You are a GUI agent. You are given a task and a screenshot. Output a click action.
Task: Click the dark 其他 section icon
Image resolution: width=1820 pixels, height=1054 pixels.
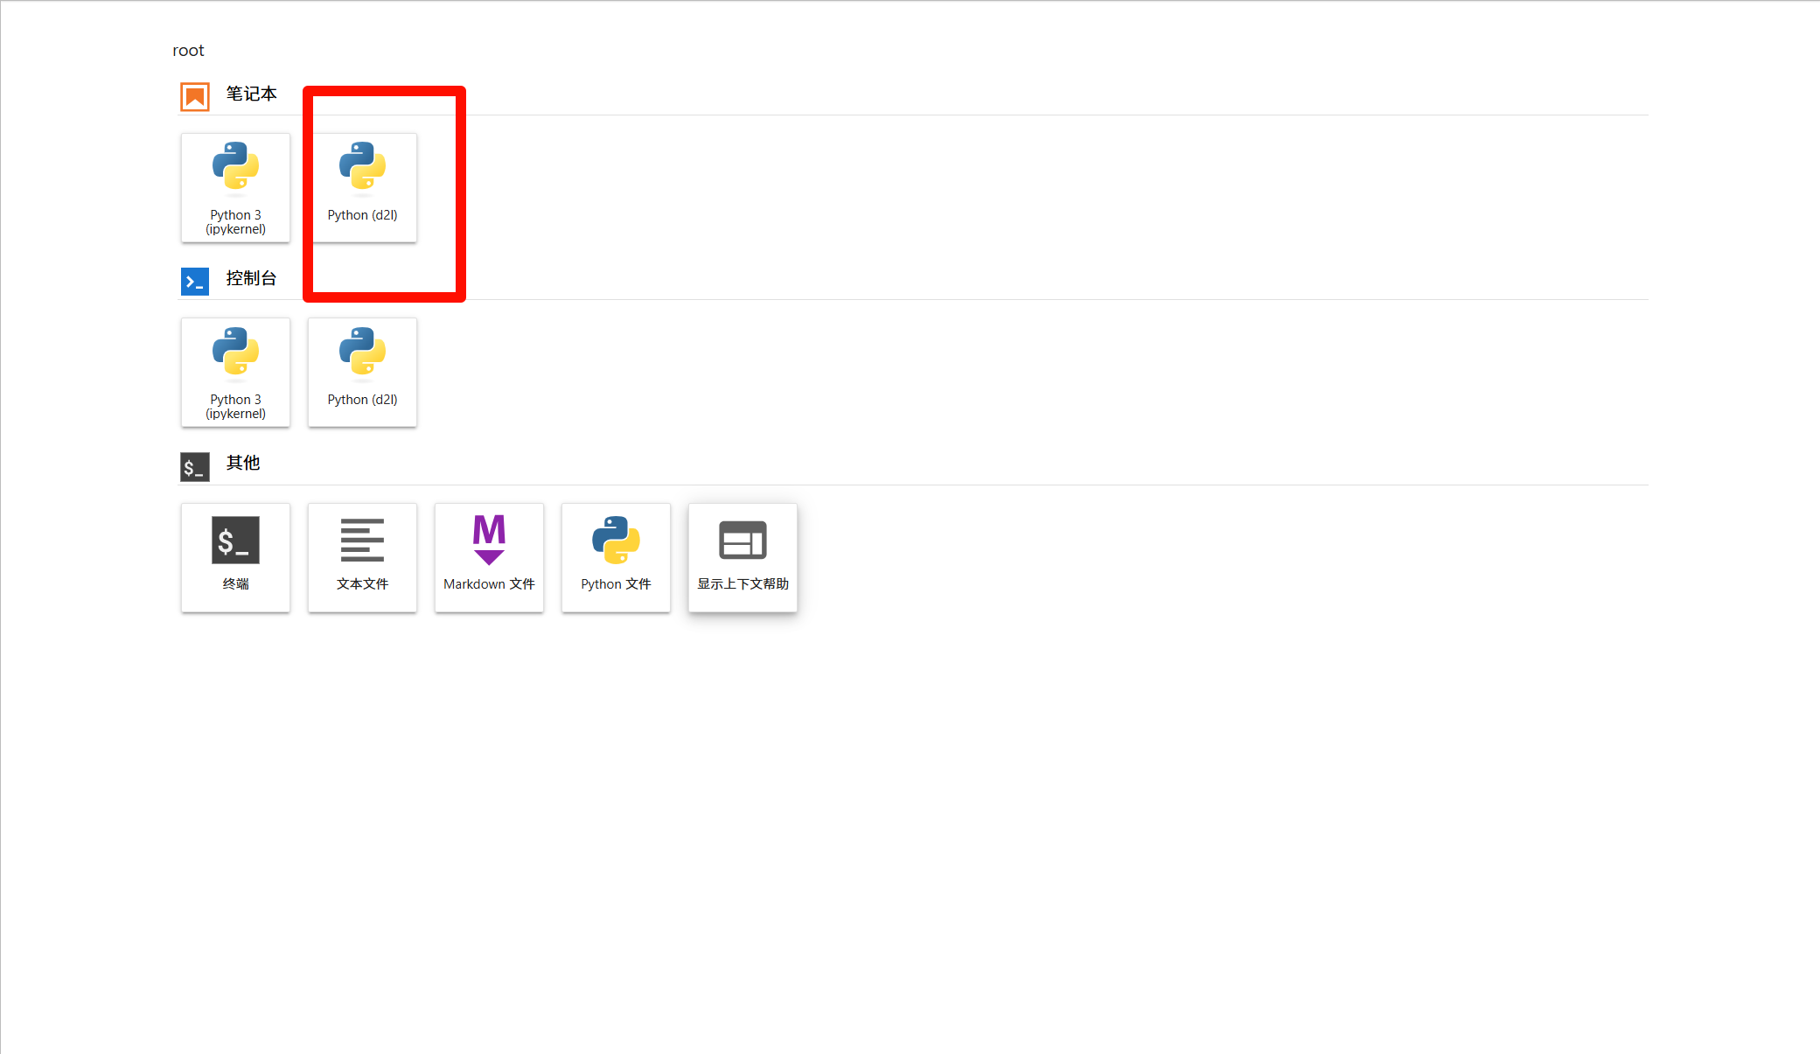(195, 466)
